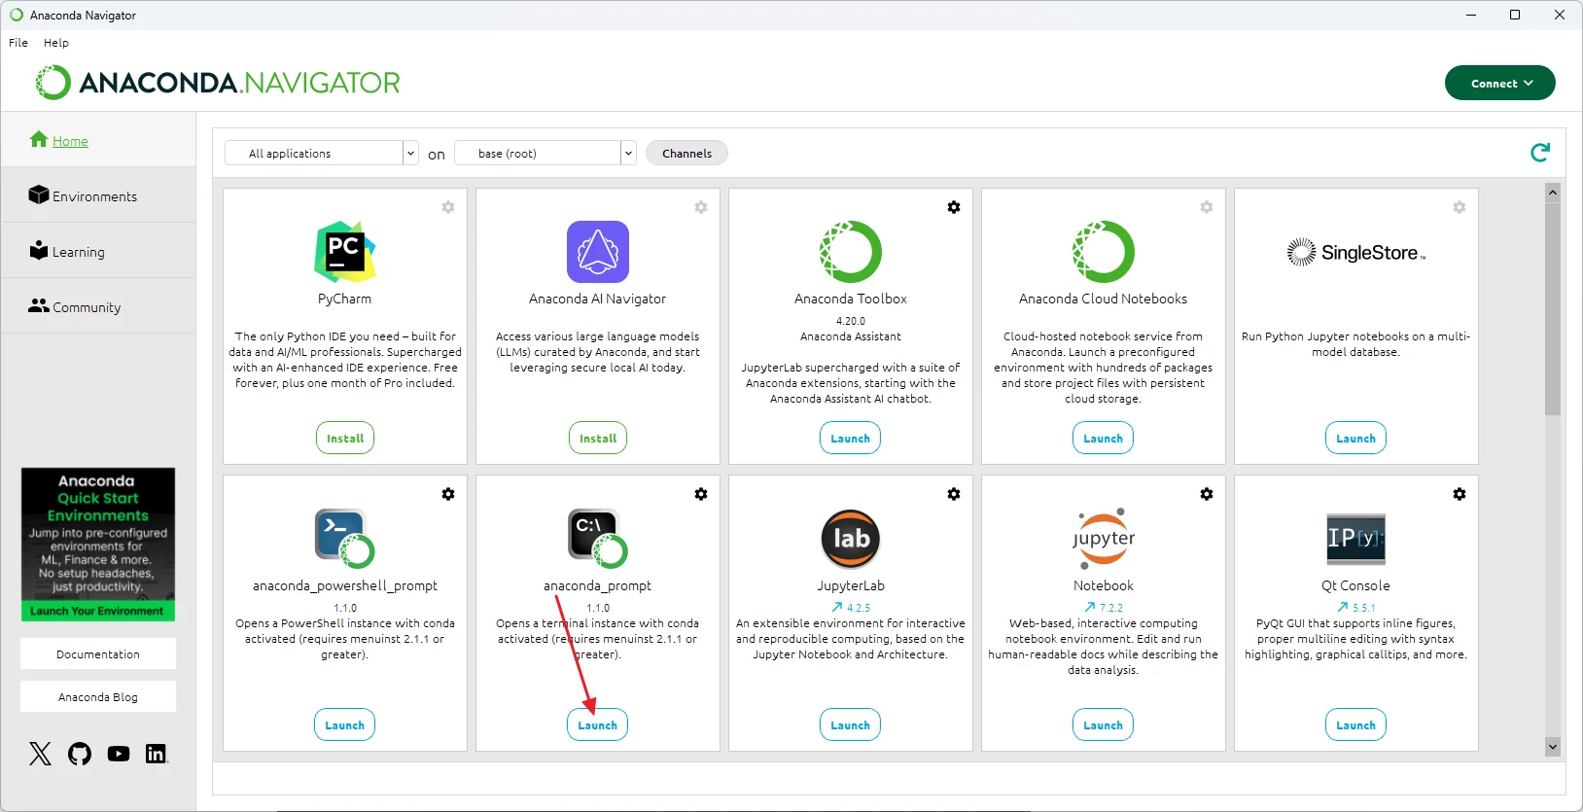Viewport: 1583px width, 812px height.
Task: Open the LinkedIn icon link
Action: click(x=156, y=754)
